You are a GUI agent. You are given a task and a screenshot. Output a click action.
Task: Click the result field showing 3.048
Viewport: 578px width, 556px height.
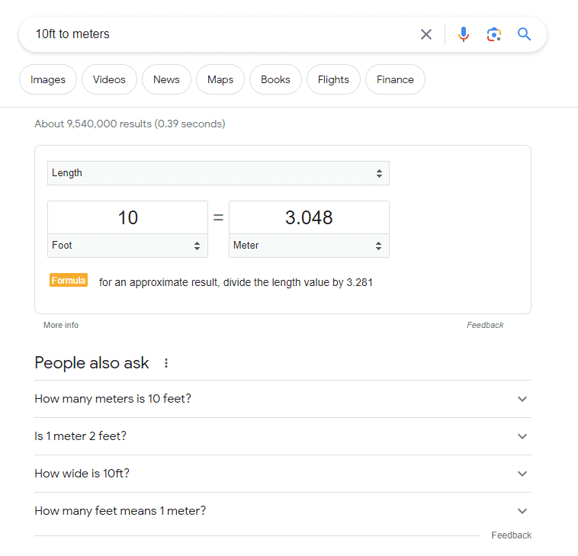(309, 218)
